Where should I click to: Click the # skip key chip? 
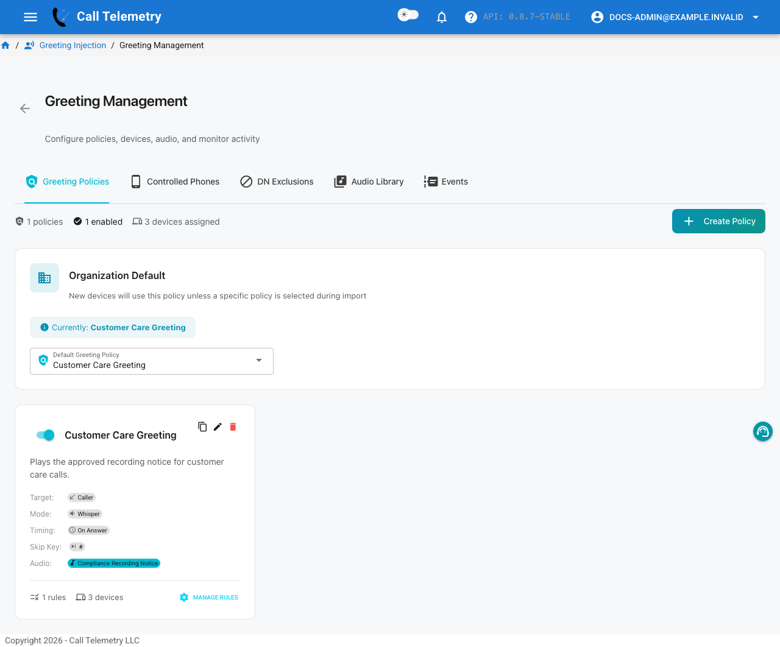click(77, 546)
